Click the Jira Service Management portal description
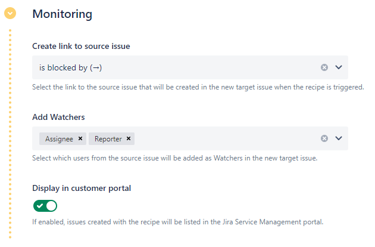 click(x=177, y=222)
